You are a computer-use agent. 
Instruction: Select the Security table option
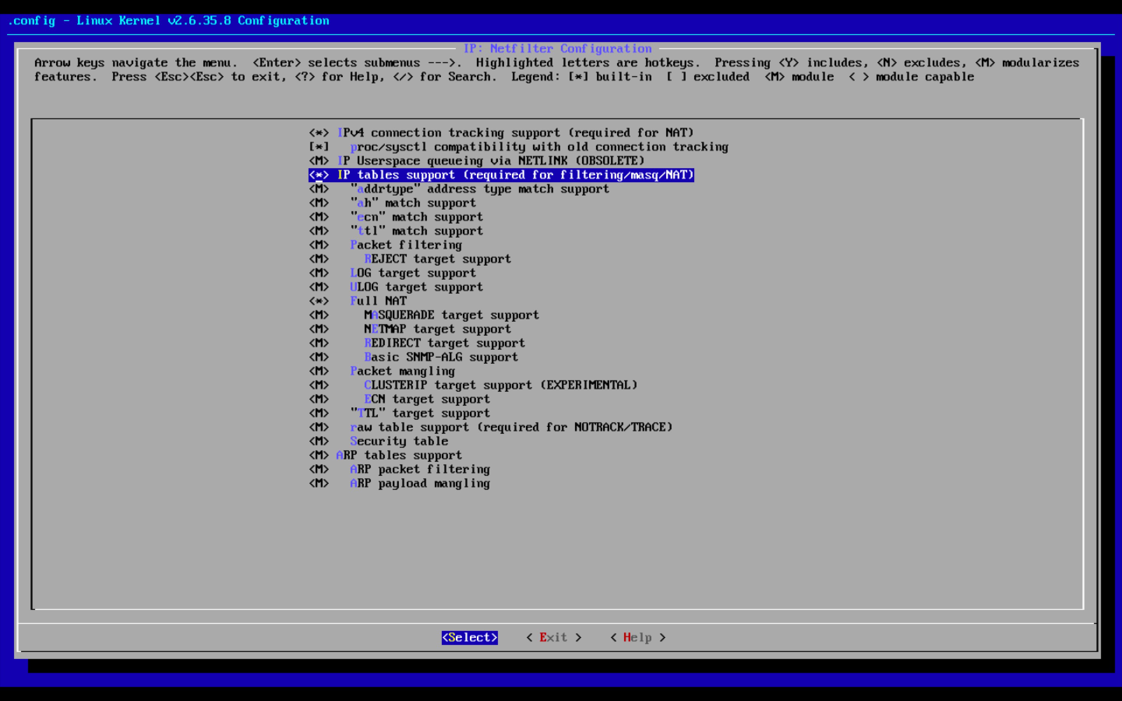(399, 441)
